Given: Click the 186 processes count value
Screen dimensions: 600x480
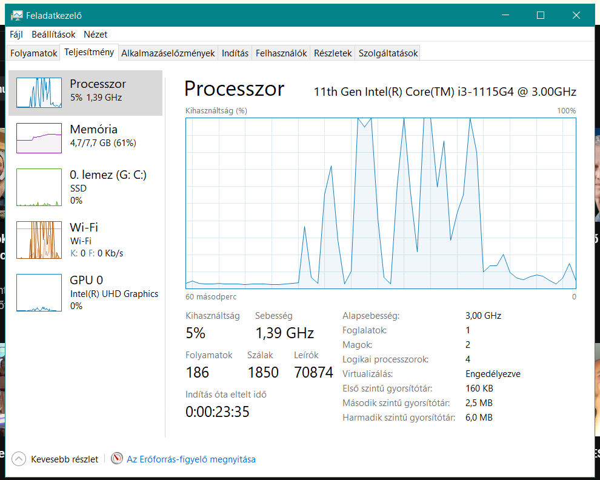Looking at the screenshot, I should click(x=198, y=373).
